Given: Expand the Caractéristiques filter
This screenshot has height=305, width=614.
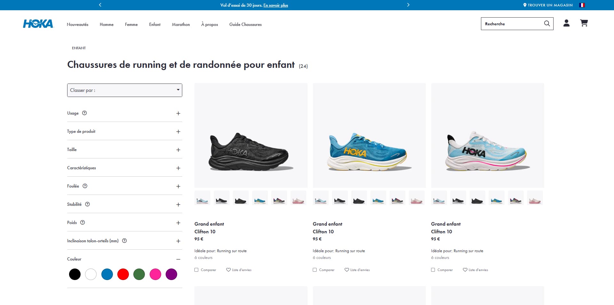Looking at the screenshot, I should (x=178, y=168).
